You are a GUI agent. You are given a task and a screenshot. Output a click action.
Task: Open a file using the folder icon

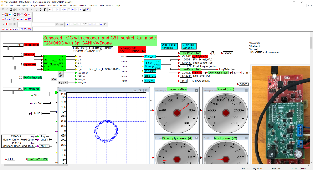7,10
